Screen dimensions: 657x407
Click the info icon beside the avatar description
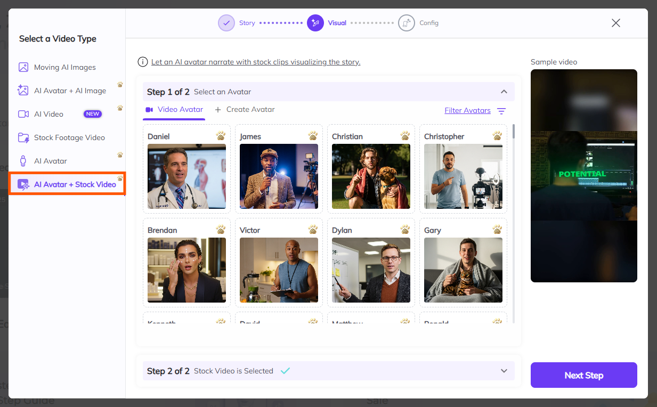point(142,62)
